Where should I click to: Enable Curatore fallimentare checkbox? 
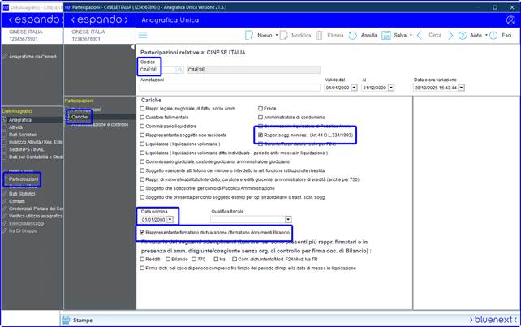142,118
